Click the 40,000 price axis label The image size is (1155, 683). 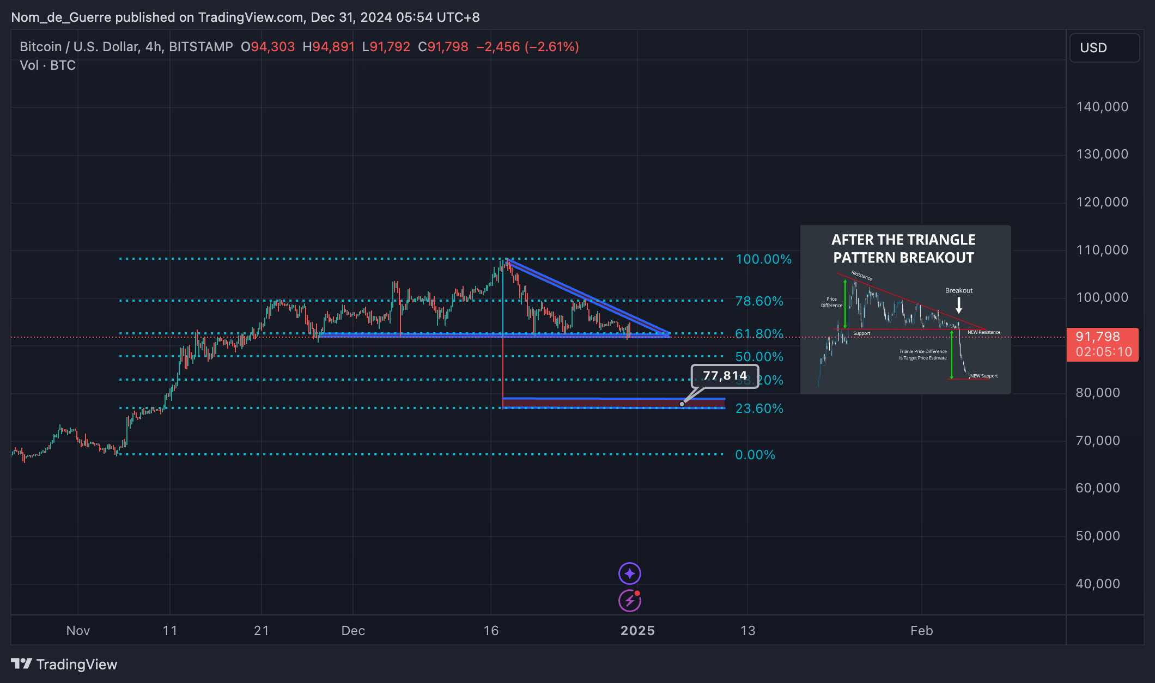(x=1098, y=584)
